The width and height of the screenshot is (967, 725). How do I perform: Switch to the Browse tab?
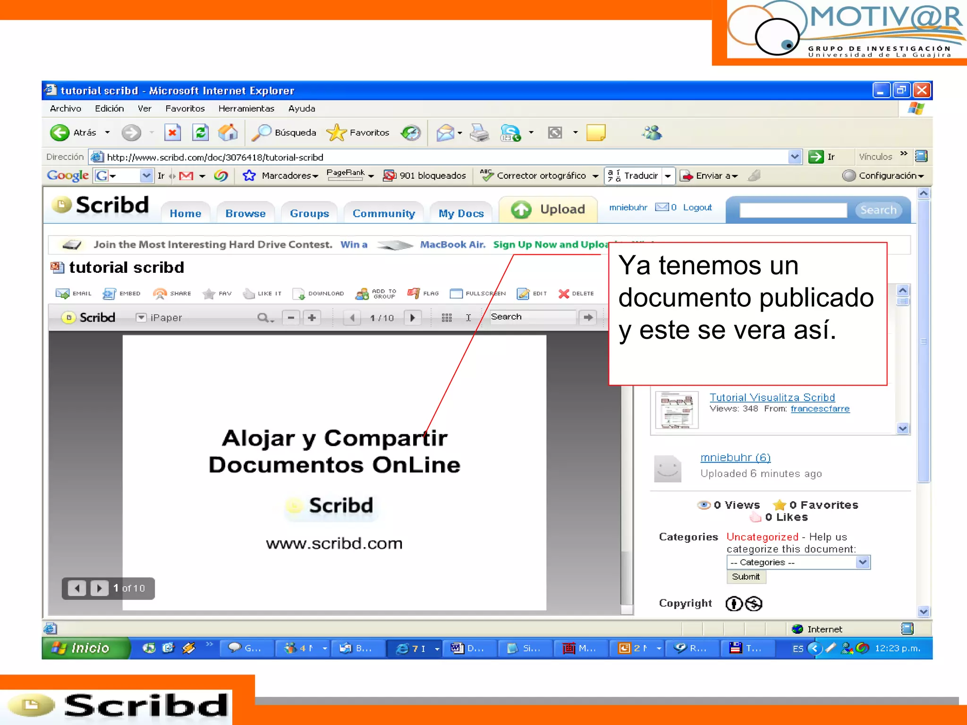coord(246,213)
